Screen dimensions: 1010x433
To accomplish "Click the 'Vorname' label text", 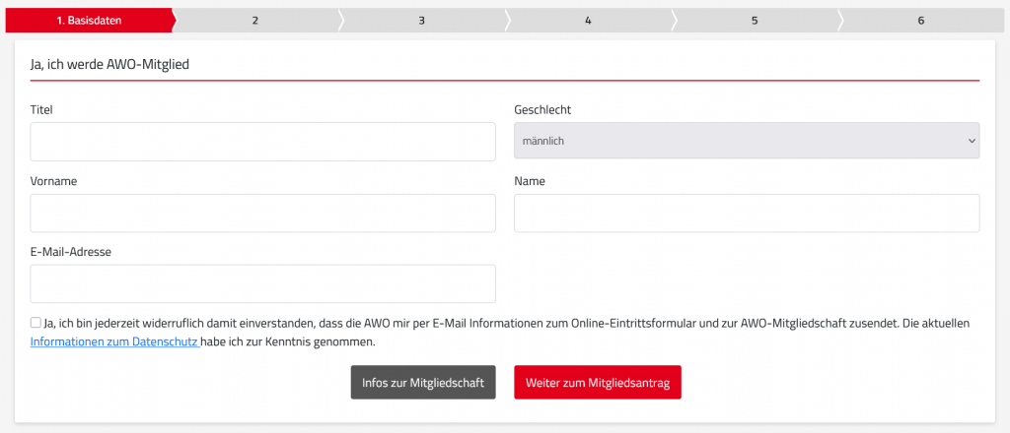I will 53,181.
